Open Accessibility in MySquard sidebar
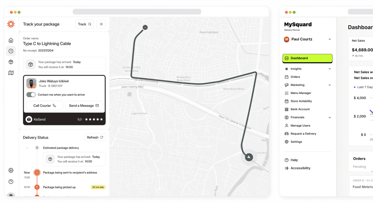The image size is (373, 203). pyautogui.click(x=301, y=168)
